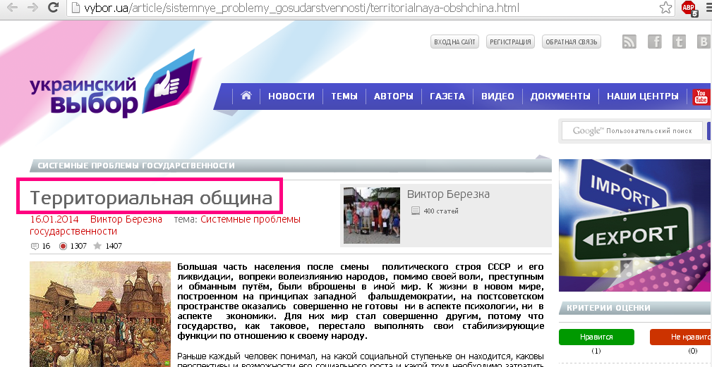Go to the YouTube channel icon
Image resolution: width=712 pixels, height=367 pixels.
pos(701,97)
